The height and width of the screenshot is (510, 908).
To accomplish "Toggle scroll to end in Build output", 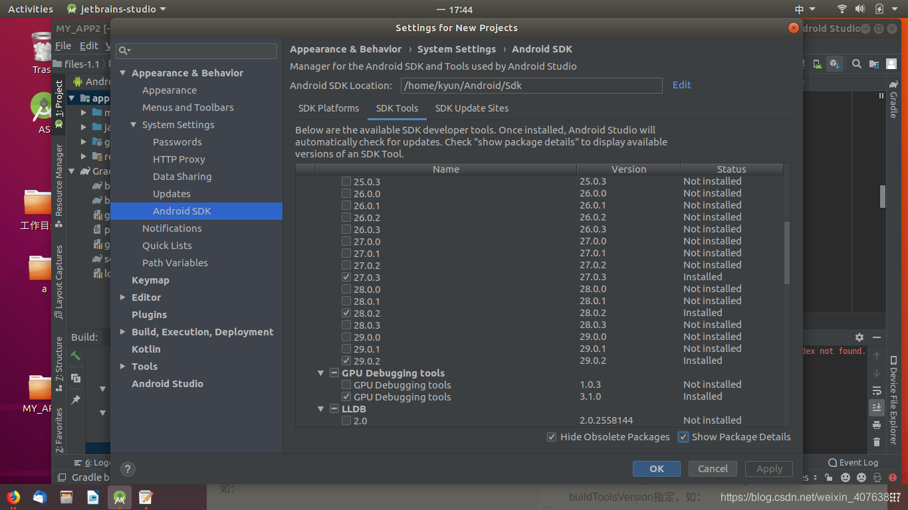I will coord(876,408).
